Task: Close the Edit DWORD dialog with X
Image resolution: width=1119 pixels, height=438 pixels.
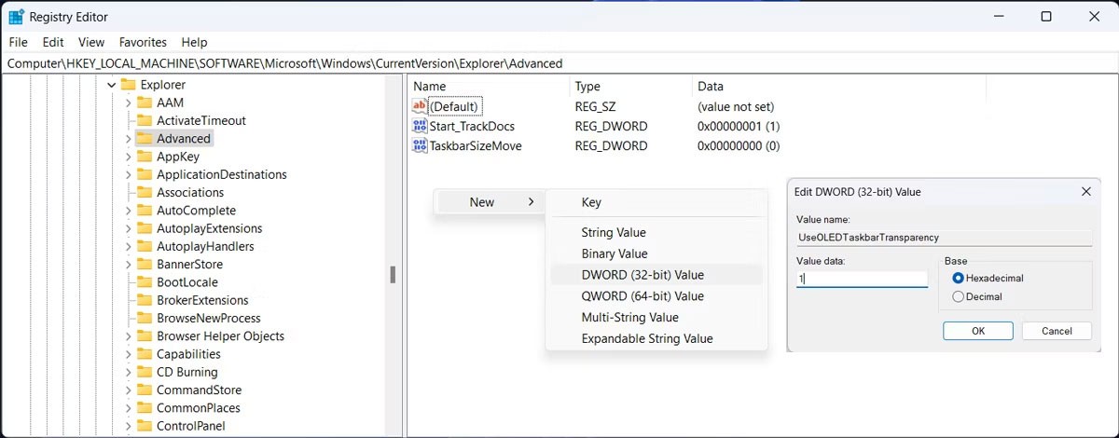Action: [1085, 192]
